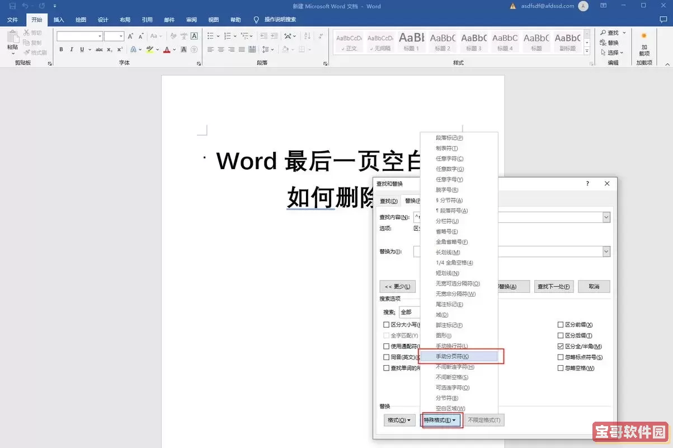Toggle the 区分全/半角 checkbox
Screen dimensions: 673x448
click(x=561, y=346)
